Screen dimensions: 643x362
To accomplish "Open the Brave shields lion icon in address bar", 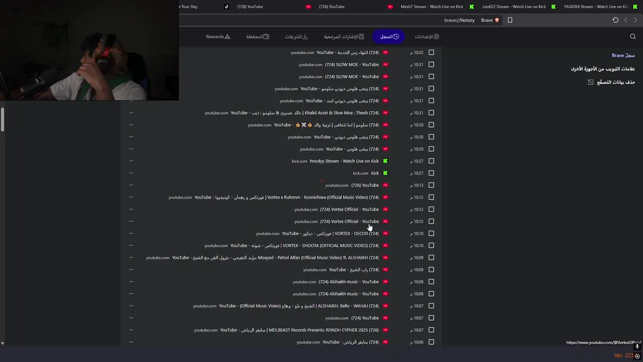I will tap(497, 20).
